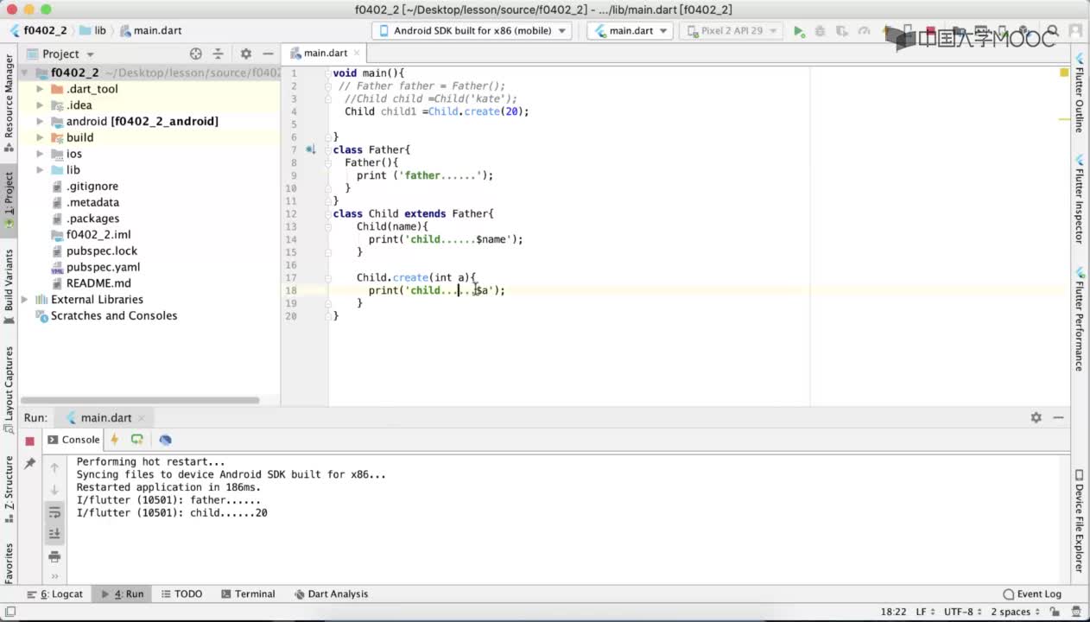The height and width of the screenshot is (622, 1090).
Task: Open the Pixel 2 API 29 dropdown
Action: (x=731, y=30)
